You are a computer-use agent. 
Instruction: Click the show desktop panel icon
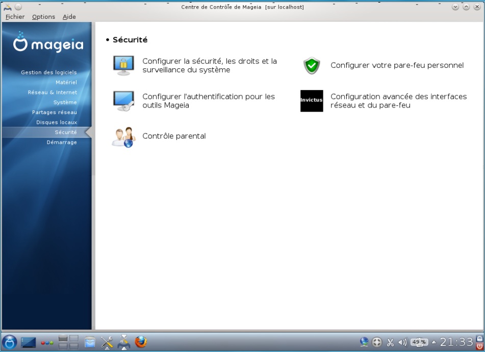(x=28, y=342)
